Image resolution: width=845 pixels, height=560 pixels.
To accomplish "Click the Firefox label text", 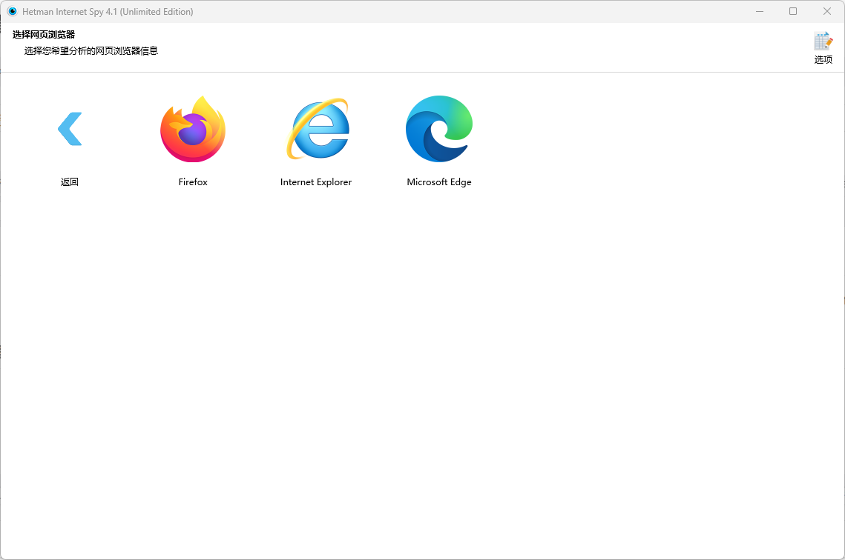I will pos(193,181).
